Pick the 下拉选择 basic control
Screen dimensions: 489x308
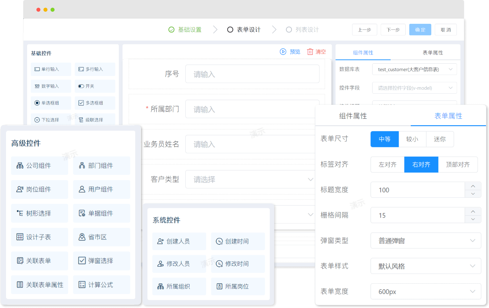[x=51, y=120]
